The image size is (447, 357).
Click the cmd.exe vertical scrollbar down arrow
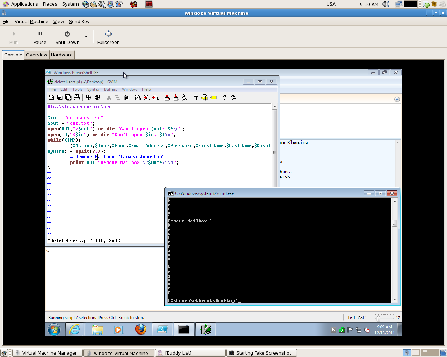tap(395, 300)
